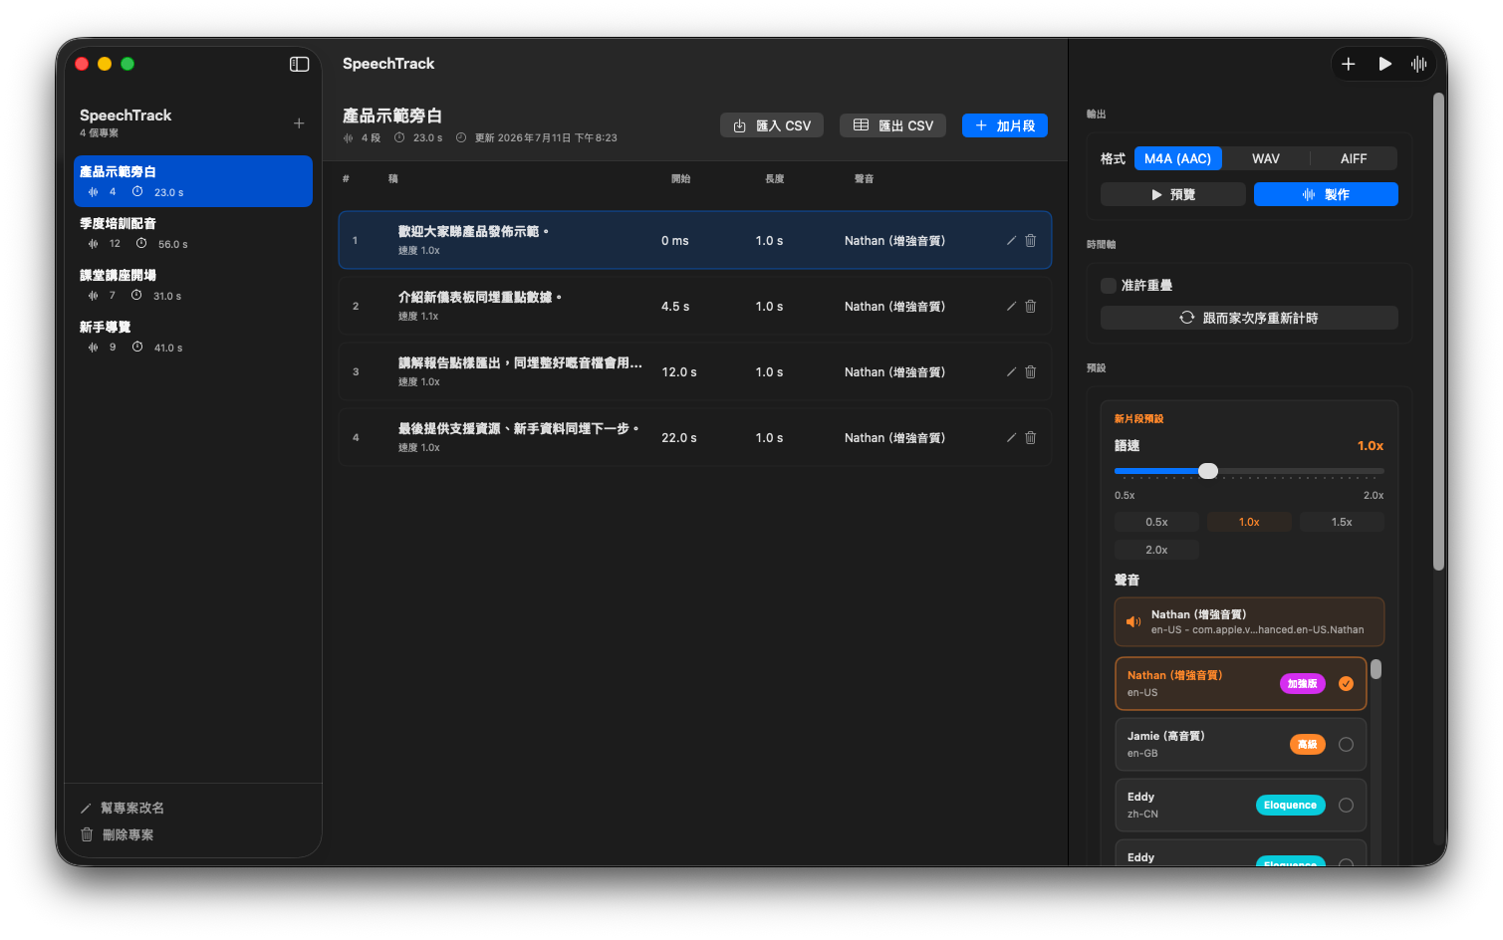Click Eloquence badge on Eddy zh-CN
1503x940 pixels.
[1290, 806]
